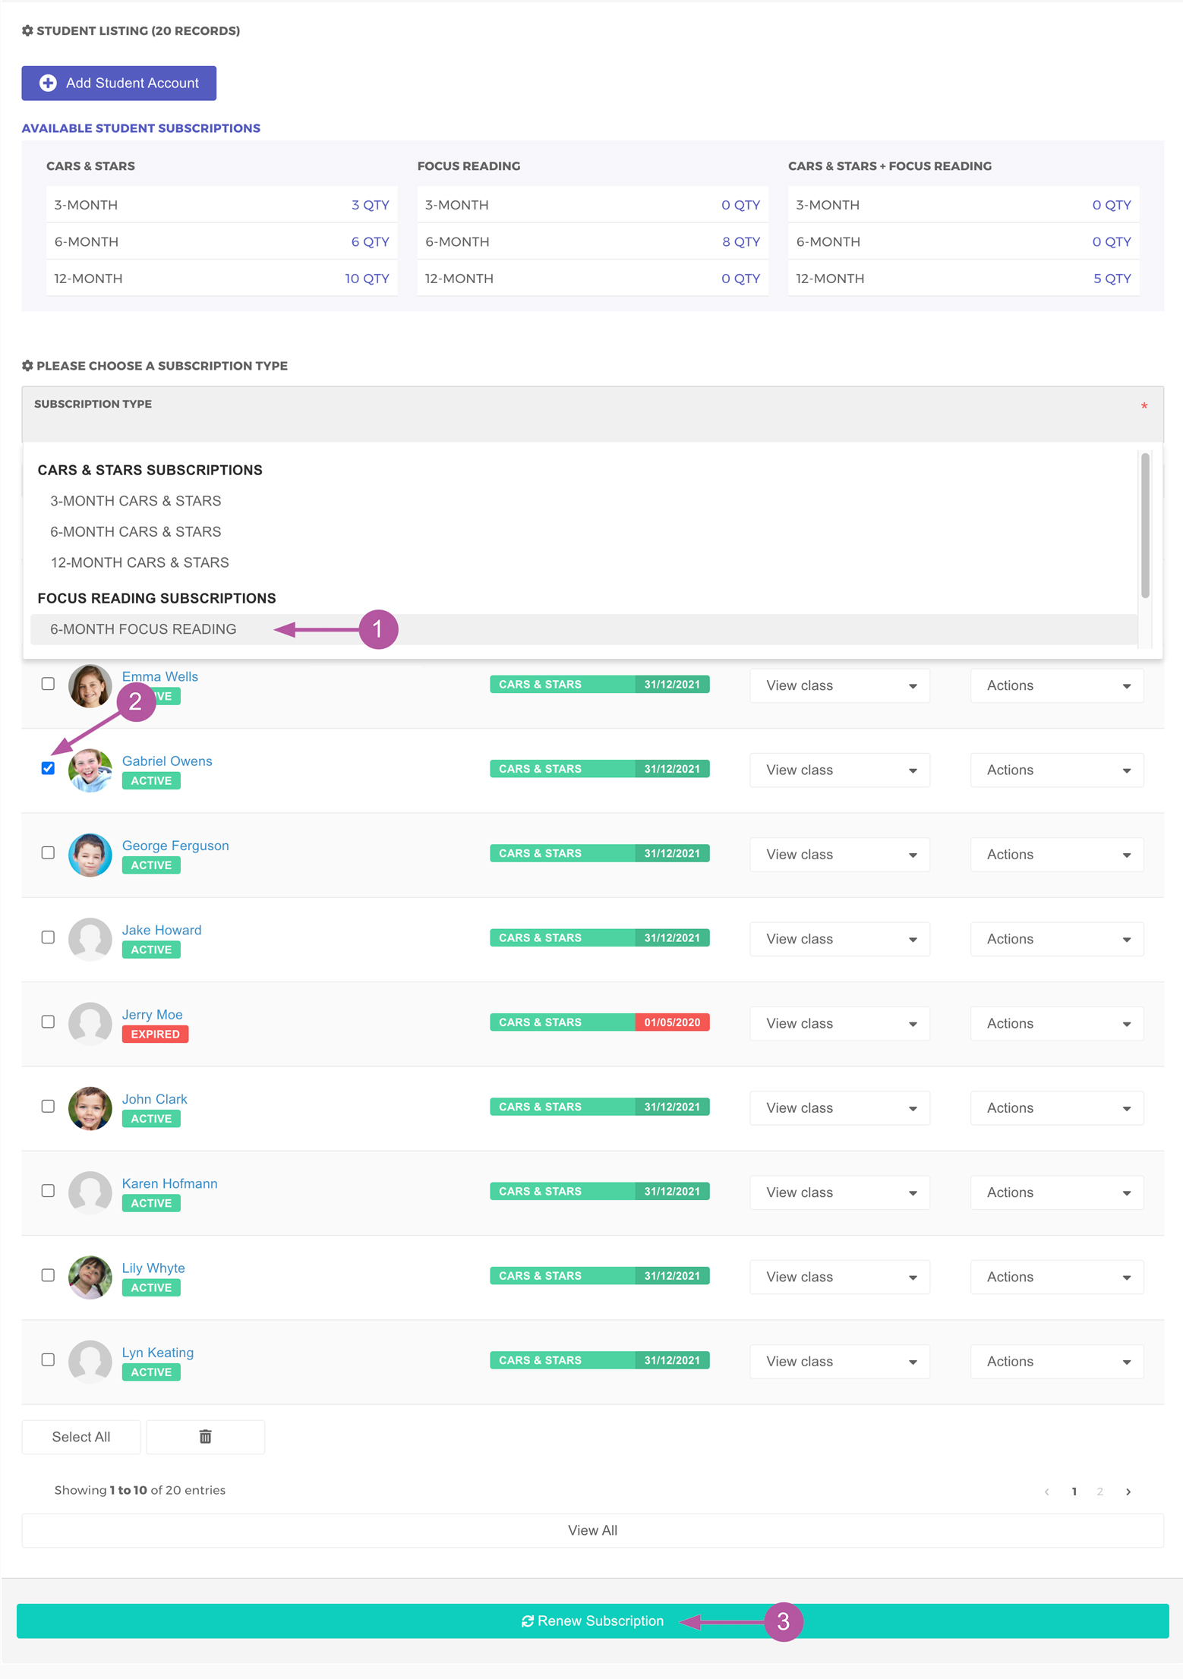1183x1679 pixels.
Task: Go to next page using right chevron
Action: click(x=1128, y=1492)
